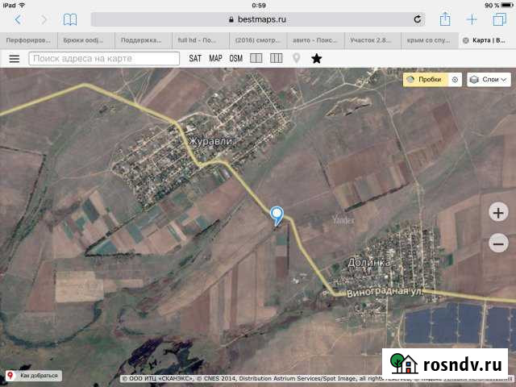The image size is (516, 387).
Task: Toggle the Пробки traffic layer
Action: (x=424, y=80)
